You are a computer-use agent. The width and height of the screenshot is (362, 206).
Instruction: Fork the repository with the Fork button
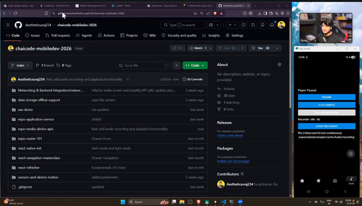coord(227,48)
